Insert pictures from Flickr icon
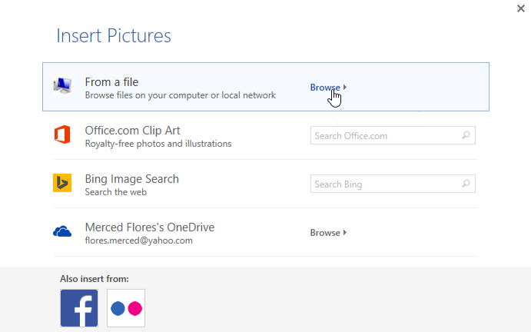The height and width of the screenshot is (332, 531). coord(126,307)
